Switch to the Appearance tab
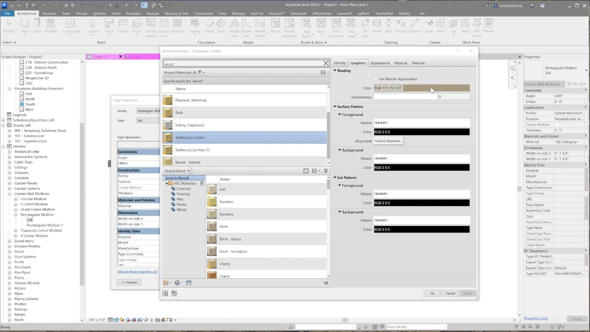590x332 pixels. point(380,63)
